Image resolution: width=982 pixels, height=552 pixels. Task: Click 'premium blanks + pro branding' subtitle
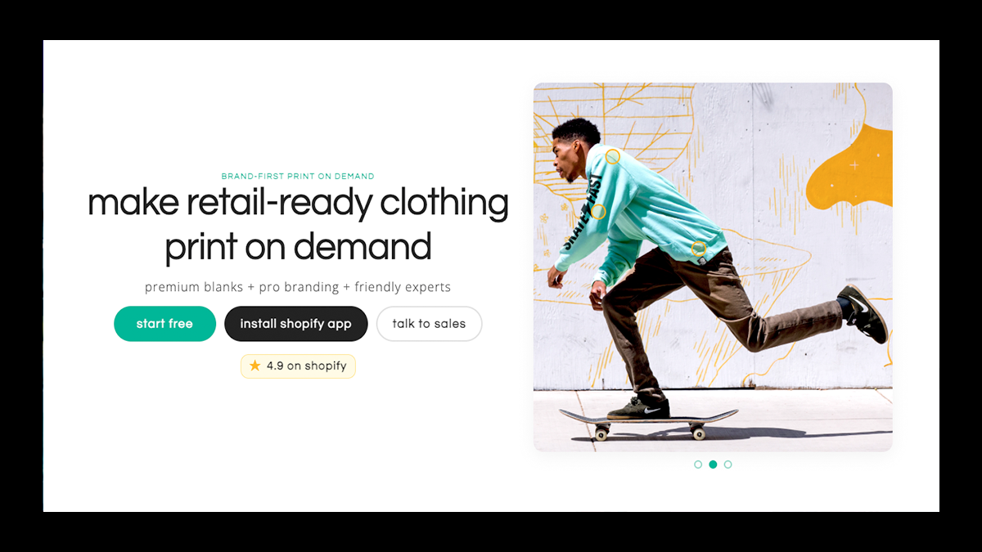pyautogui.click(x=241, y=287)
